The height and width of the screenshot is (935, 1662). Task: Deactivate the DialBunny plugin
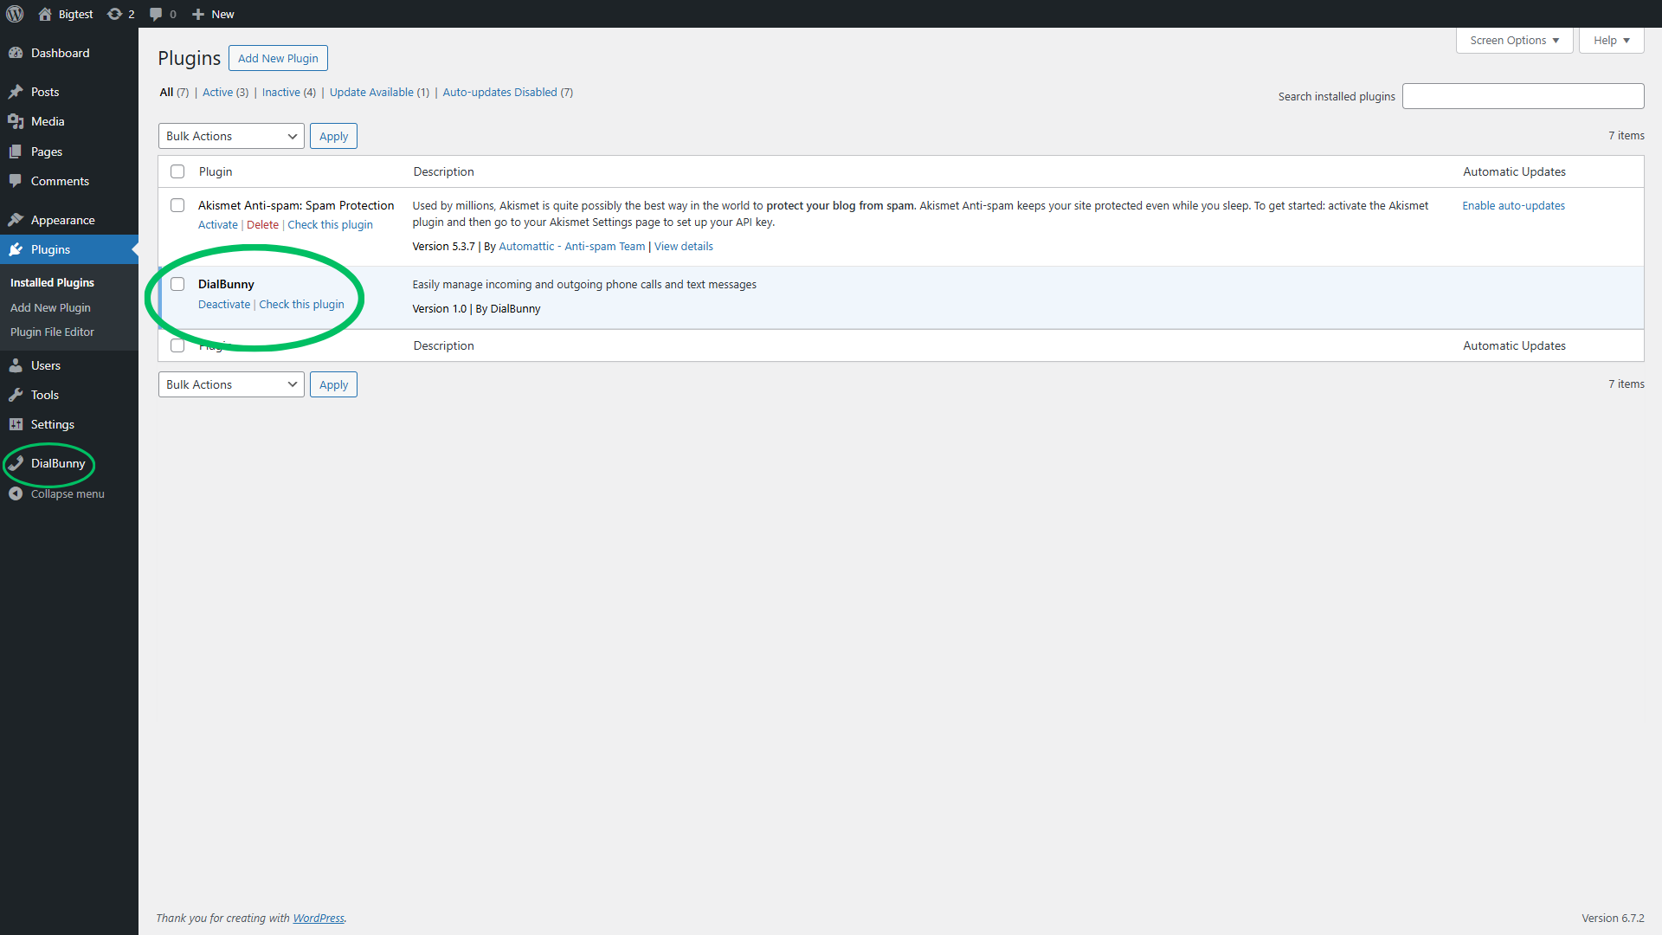point(223,304)
